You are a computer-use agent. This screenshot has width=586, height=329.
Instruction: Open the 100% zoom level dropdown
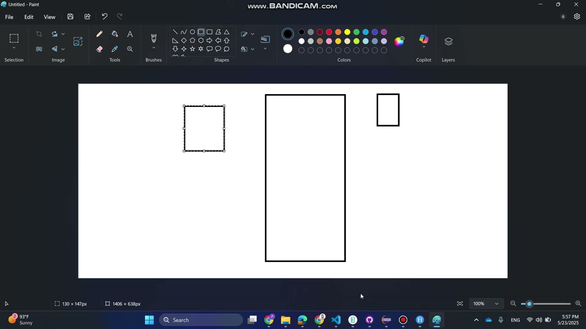486,304
